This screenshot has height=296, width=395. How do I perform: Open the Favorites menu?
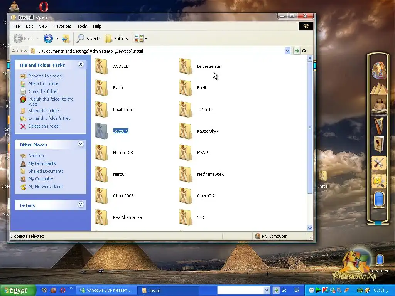(x=62, y=26)
